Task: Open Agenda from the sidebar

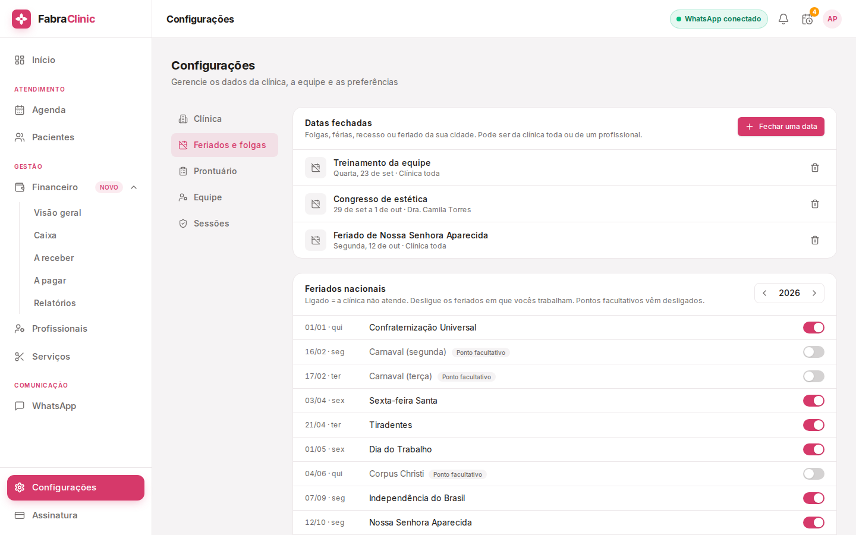Action: [75, 110]
